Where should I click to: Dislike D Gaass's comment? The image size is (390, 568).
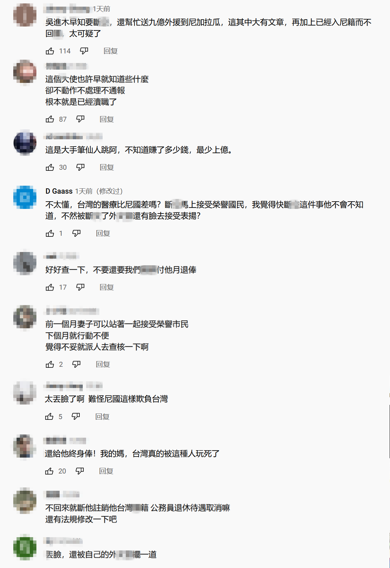pos(76,233)
